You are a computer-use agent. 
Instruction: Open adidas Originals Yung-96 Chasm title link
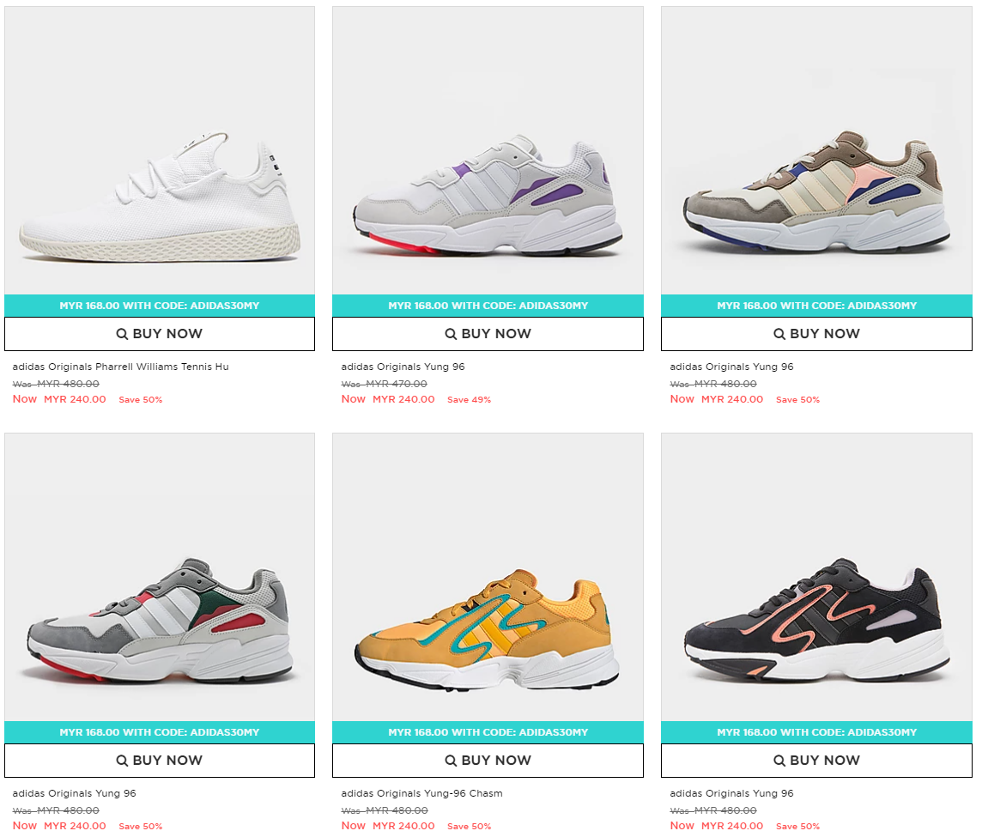point(422,793)
